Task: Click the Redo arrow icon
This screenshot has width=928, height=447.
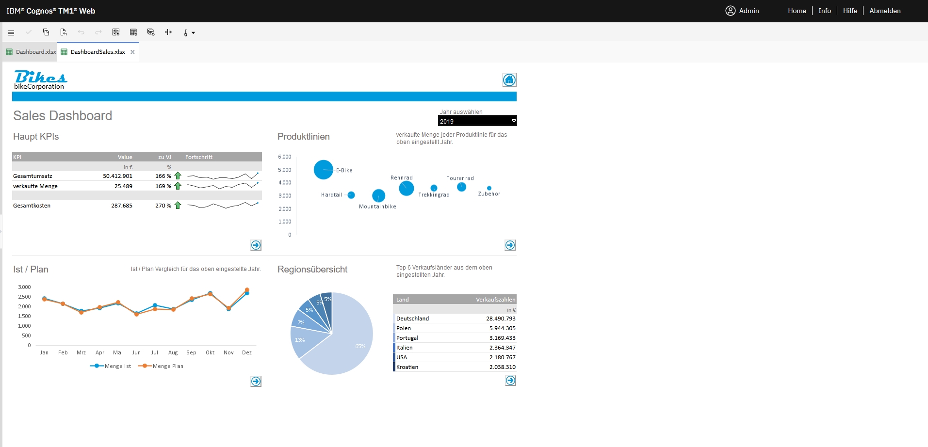Action: tap(98, 32)
